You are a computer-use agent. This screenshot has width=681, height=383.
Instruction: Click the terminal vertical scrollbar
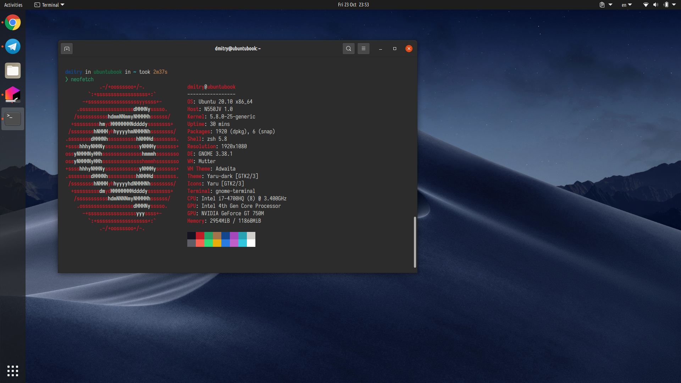coord(415,242)
